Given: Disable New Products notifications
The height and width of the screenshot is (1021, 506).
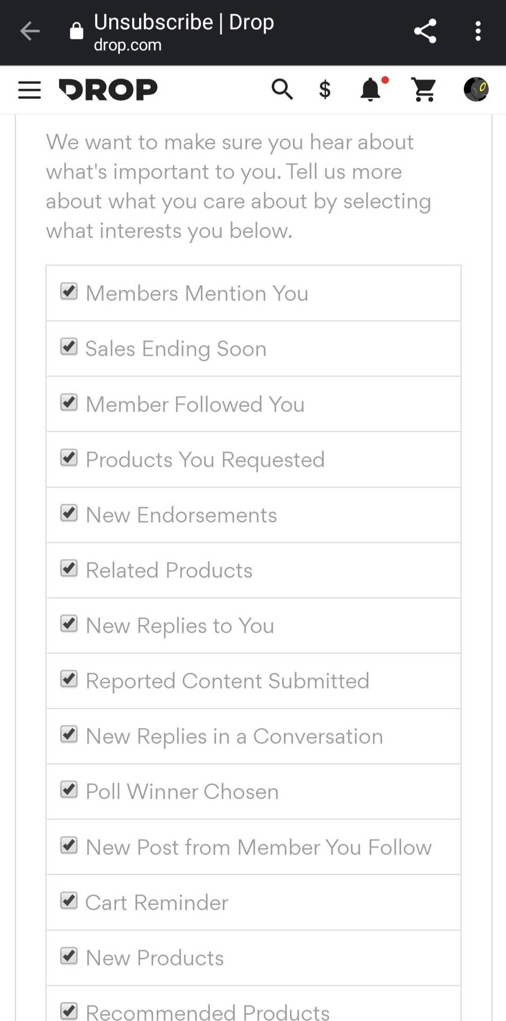Looking at the screenshot, I should pos(69,956).
